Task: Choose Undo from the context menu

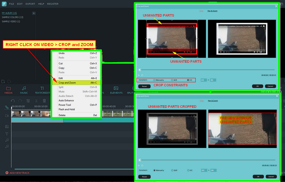Action: click(x=76, y=53)
